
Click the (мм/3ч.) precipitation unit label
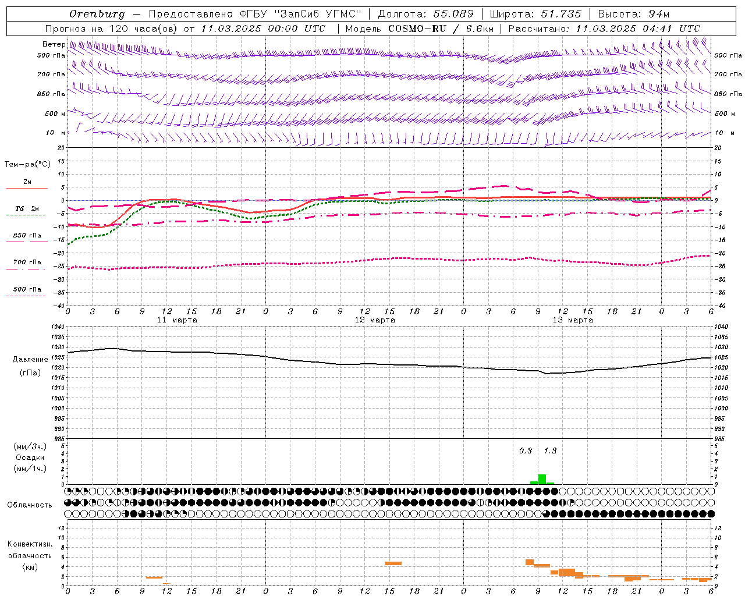(30, 447)
